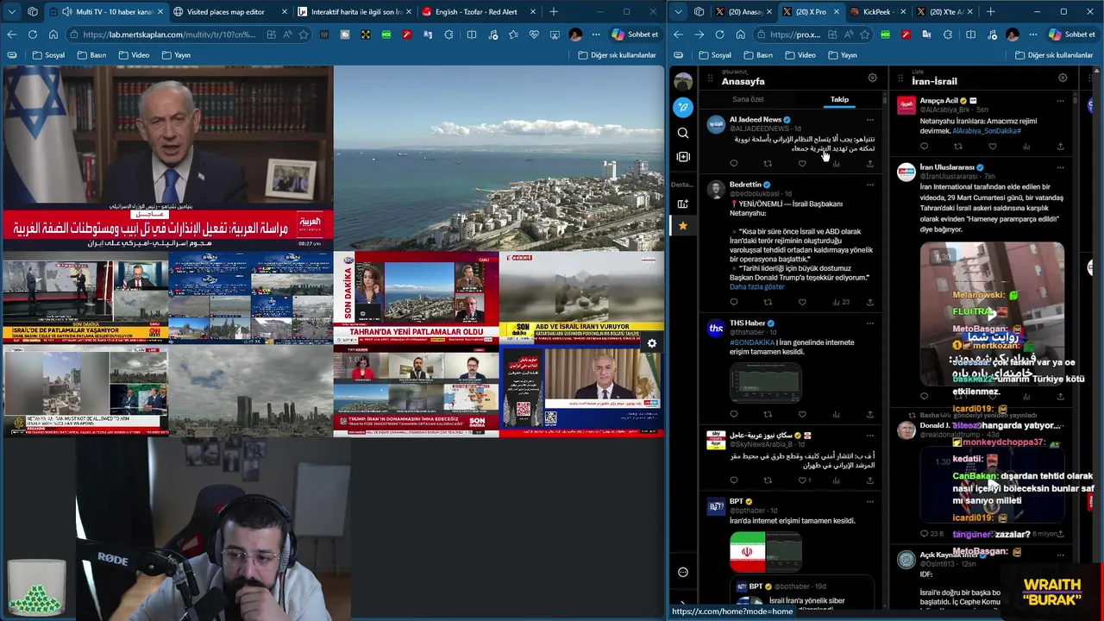
Task: Select CNN Türk İsrail'de patlamalar video tile
Action: 85,298
